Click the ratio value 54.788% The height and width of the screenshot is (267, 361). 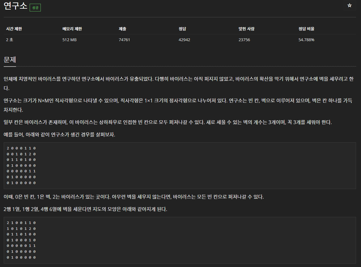click(306, 40)
